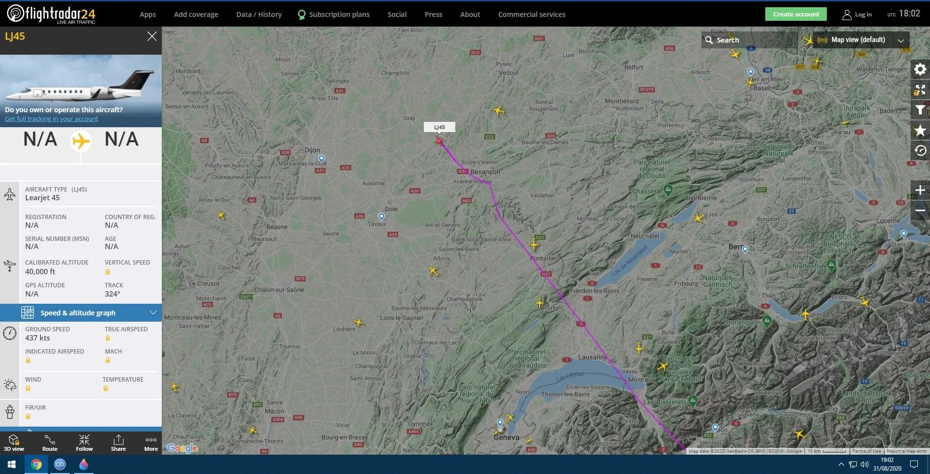Open the 3D view of the aircraft
Viewport: 930px width, 474px height.
click(14, 443)
